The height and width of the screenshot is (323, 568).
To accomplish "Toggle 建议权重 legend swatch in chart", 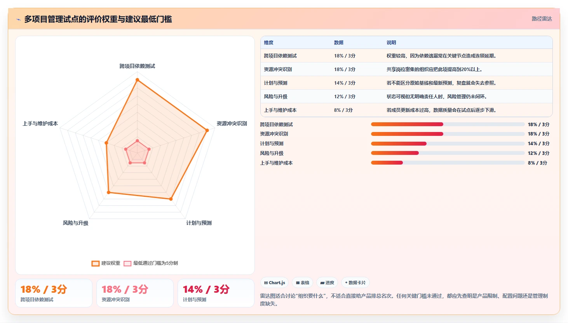I will (96, 263).
